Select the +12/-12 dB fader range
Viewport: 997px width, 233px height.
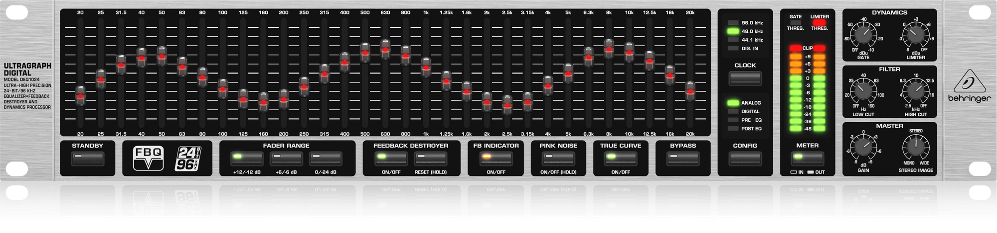click(x=247, y=159)
